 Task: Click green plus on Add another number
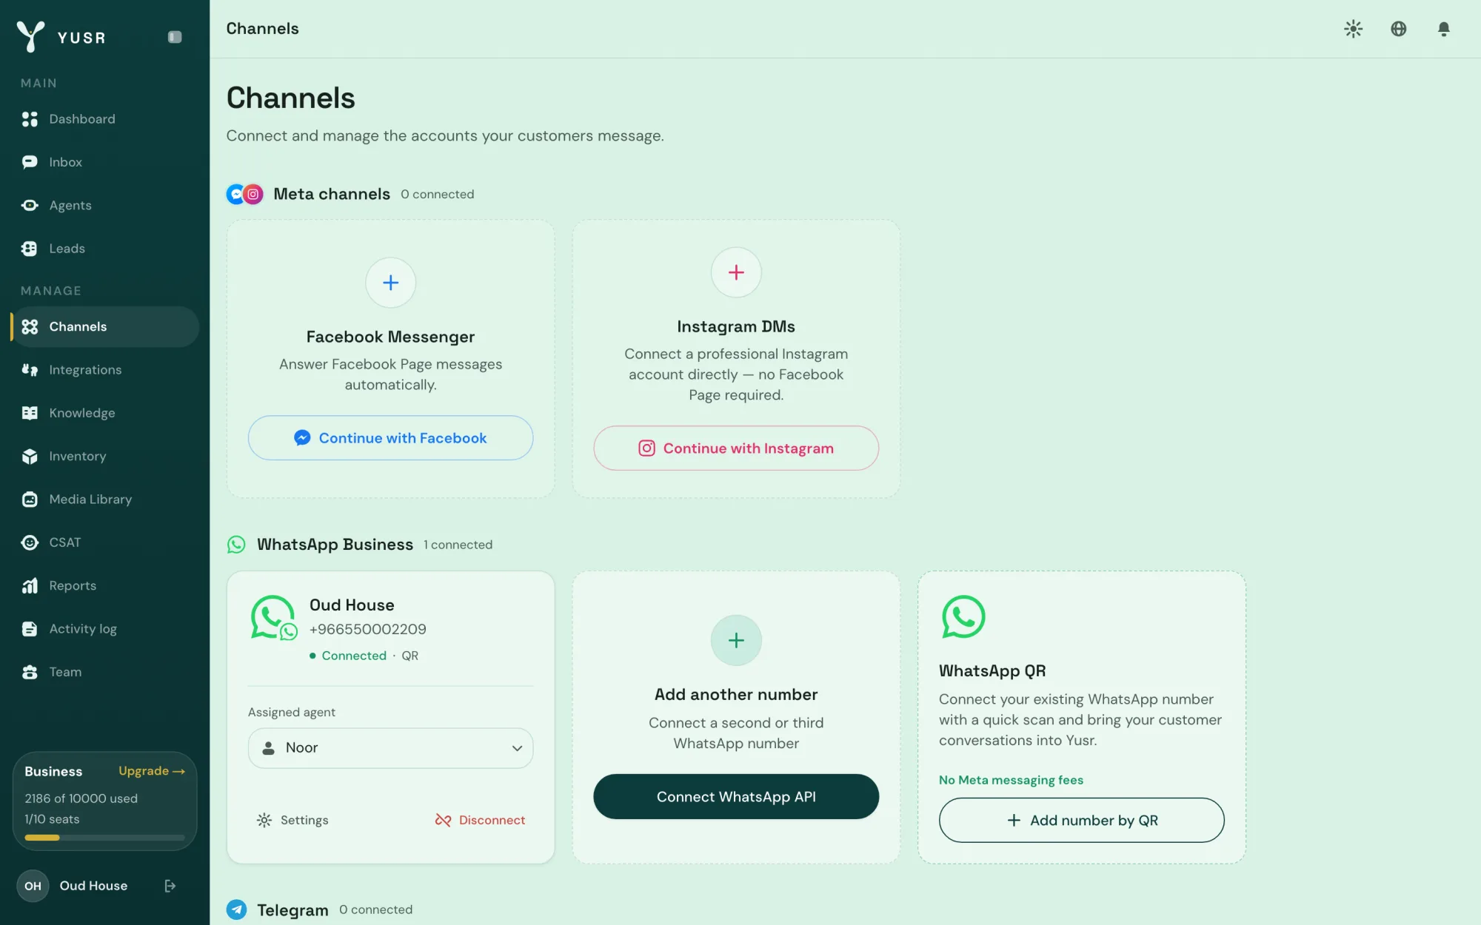point(736,640)
